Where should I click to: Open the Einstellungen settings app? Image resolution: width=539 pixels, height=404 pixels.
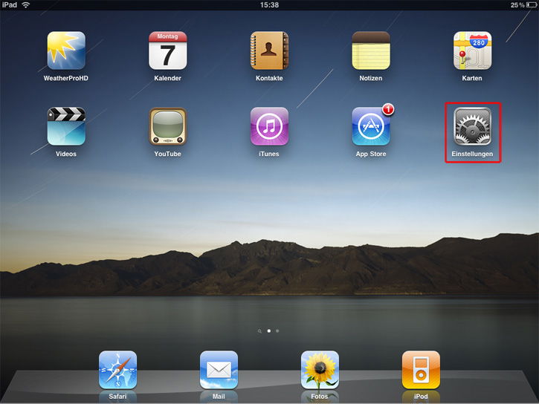[x=472, y=126]
